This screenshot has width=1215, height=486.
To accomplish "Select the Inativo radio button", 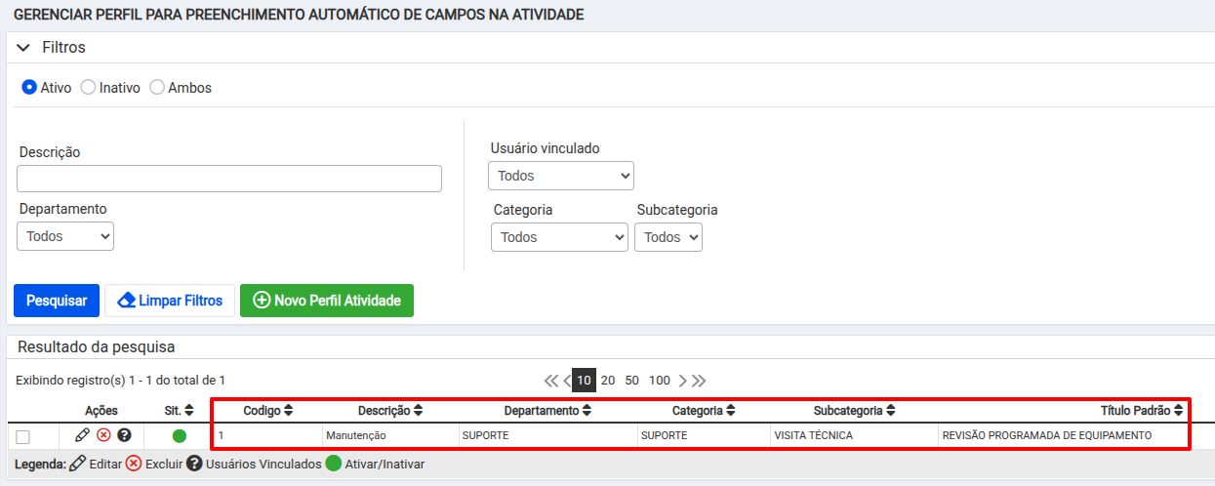I will click(x=88, y=87).
